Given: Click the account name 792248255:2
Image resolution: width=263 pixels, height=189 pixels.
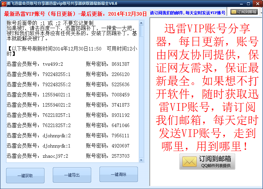Looking at the screenshot, I should (x=57, y=85).
